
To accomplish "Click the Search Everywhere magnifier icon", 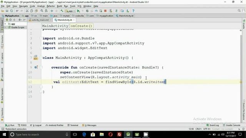I will point(239,11).
